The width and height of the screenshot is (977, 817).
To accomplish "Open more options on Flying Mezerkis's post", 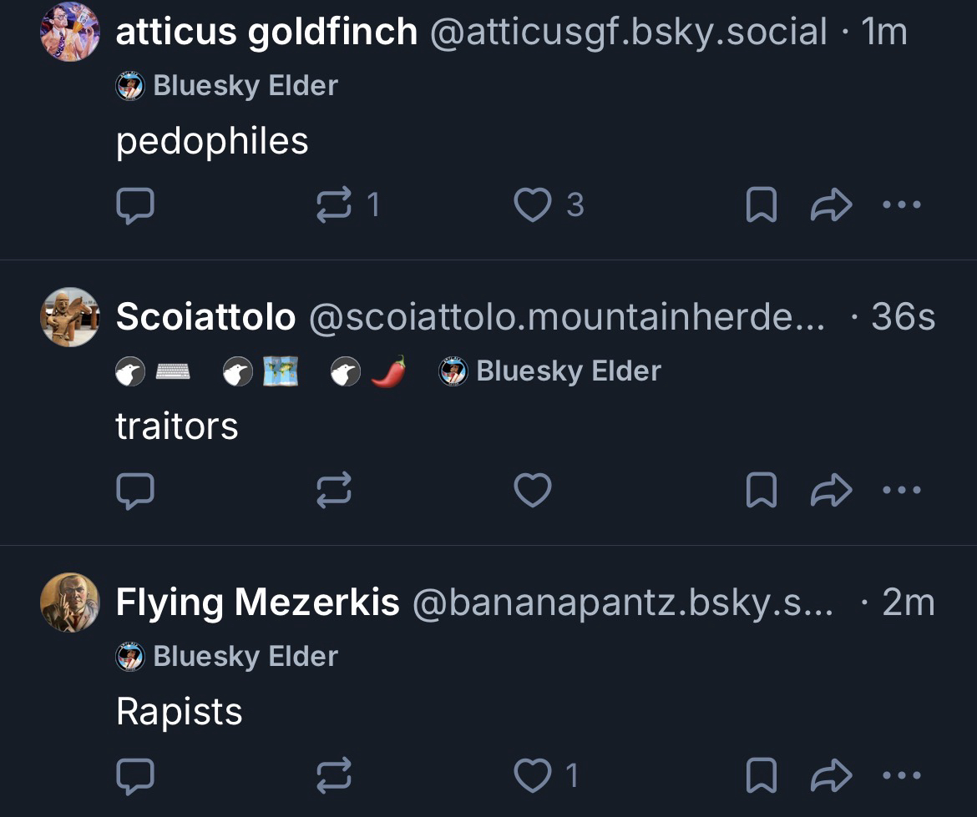I will [902, 776].
